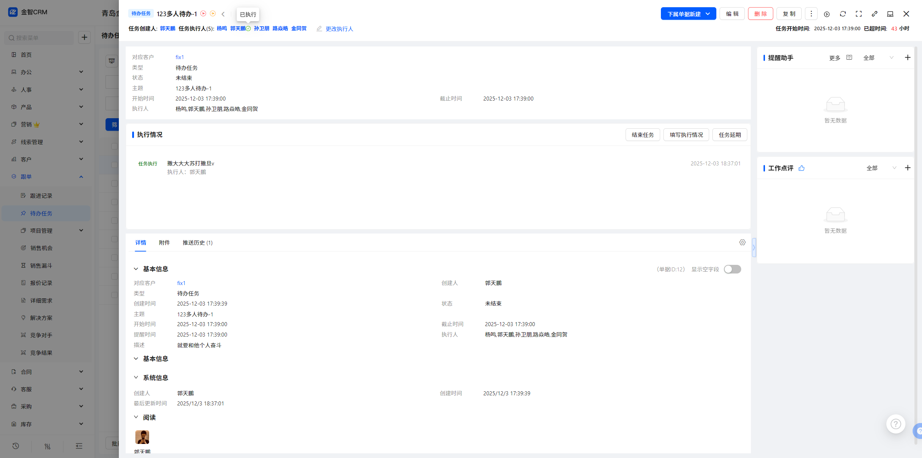
Task: Toggle the 显示空字段 switch
Action: pos(732,269)
